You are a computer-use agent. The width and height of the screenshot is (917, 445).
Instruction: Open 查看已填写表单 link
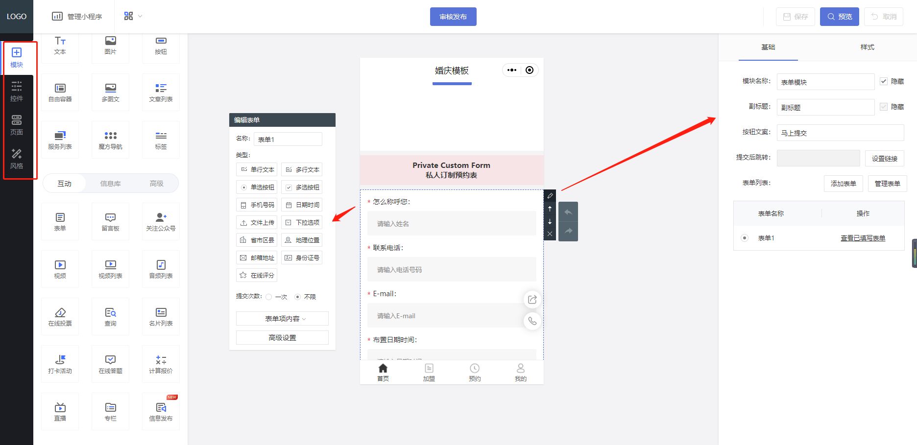click(x=863, y=238)
